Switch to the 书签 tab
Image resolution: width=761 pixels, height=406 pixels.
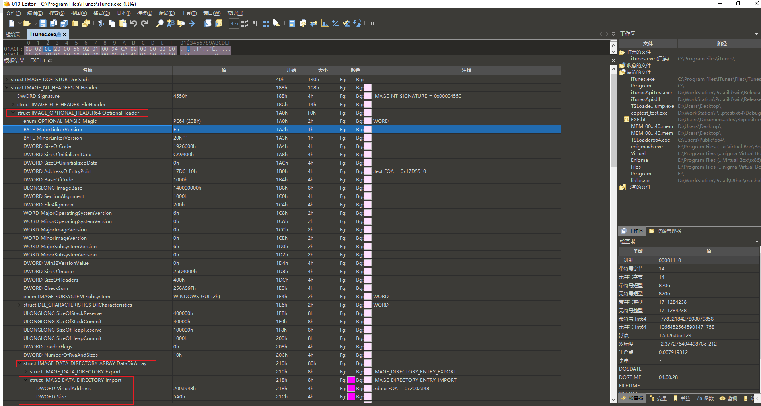(x=682, y=398)
